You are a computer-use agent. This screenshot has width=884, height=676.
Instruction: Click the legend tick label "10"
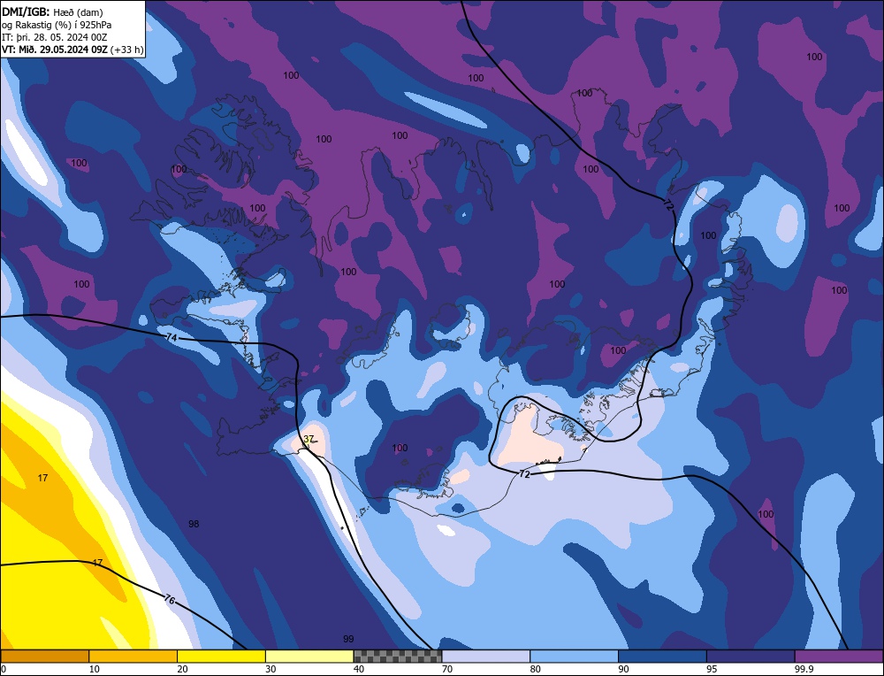pyautogui.click(x=95, y=669)
